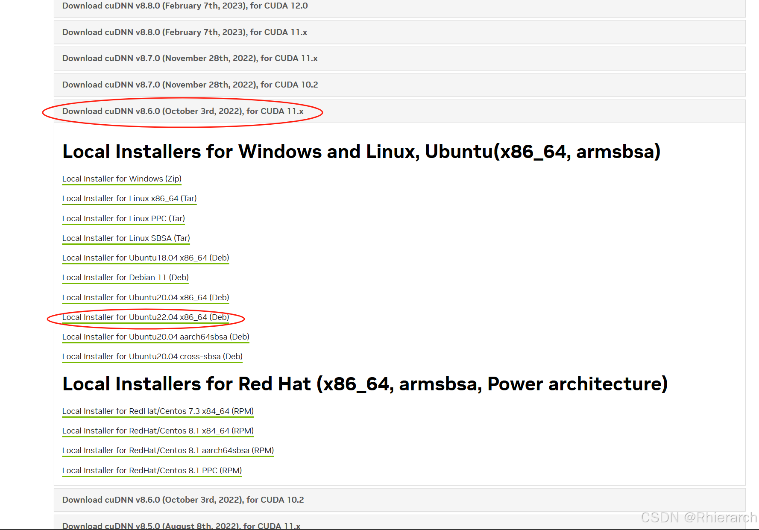
Task: Expand cuDNN v8.7.0 for CUDA 11.x section
Action: click(399, 59)
